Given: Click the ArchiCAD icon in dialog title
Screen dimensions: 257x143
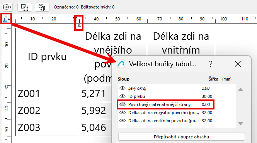Looking at the screenshot, I should tap(121, 64).
